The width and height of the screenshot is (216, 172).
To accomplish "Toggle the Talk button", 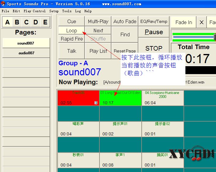I will point(72,51).
